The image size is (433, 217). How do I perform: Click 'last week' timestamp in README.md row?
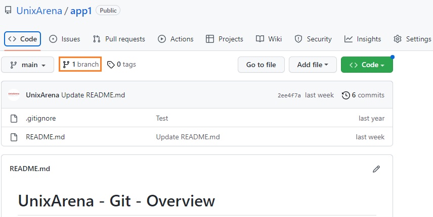click(370, 137)
